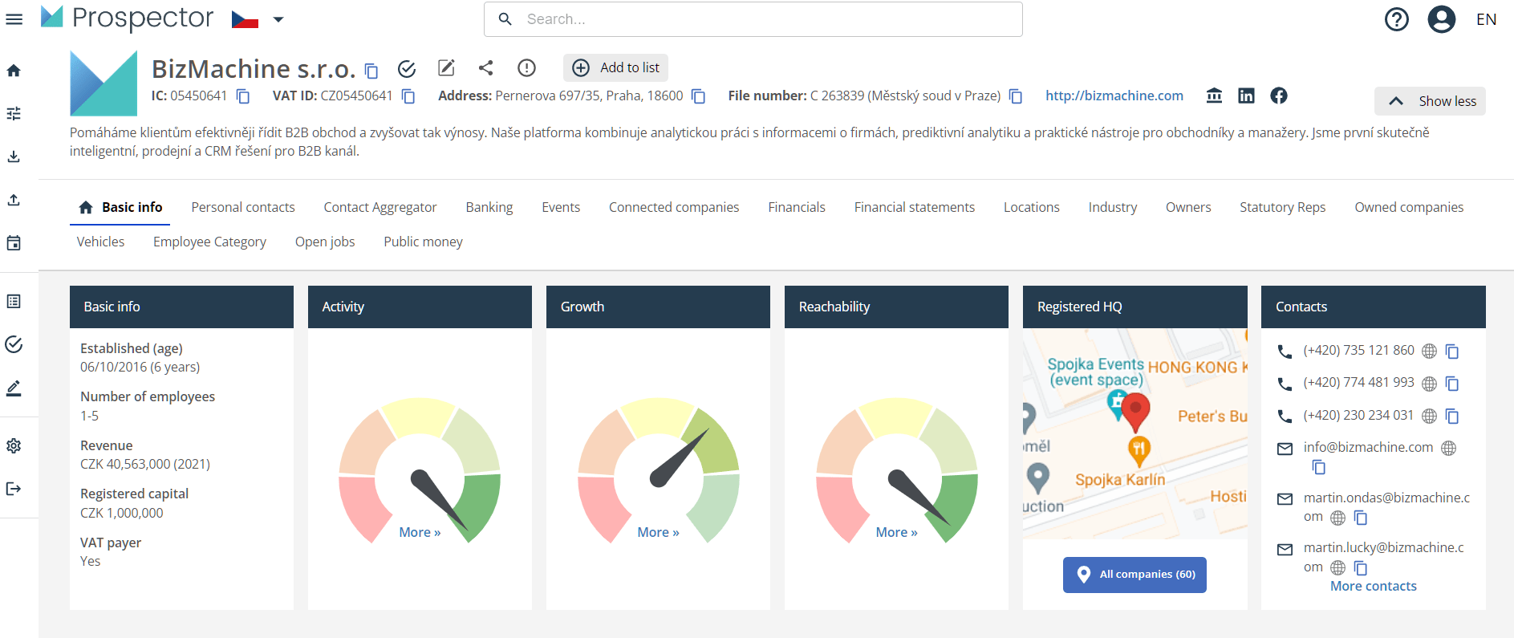Open the notes pen sidebar icon
The image size is (1514, 638).
(14, 388)
